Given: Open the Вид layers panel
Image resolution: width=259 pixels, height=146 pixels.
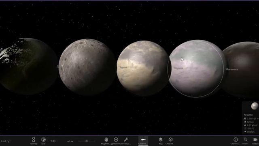Looking at the screenshot, I should [x=161, y=141].
